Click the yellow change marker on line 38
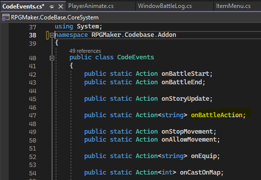This screenshot has height=180, width=261. (x=47, y=35)
